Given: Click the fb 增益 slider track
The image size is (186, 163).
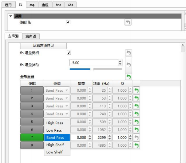Looking at the screenshot, I should pyautogui.click(x=96, y=69).
